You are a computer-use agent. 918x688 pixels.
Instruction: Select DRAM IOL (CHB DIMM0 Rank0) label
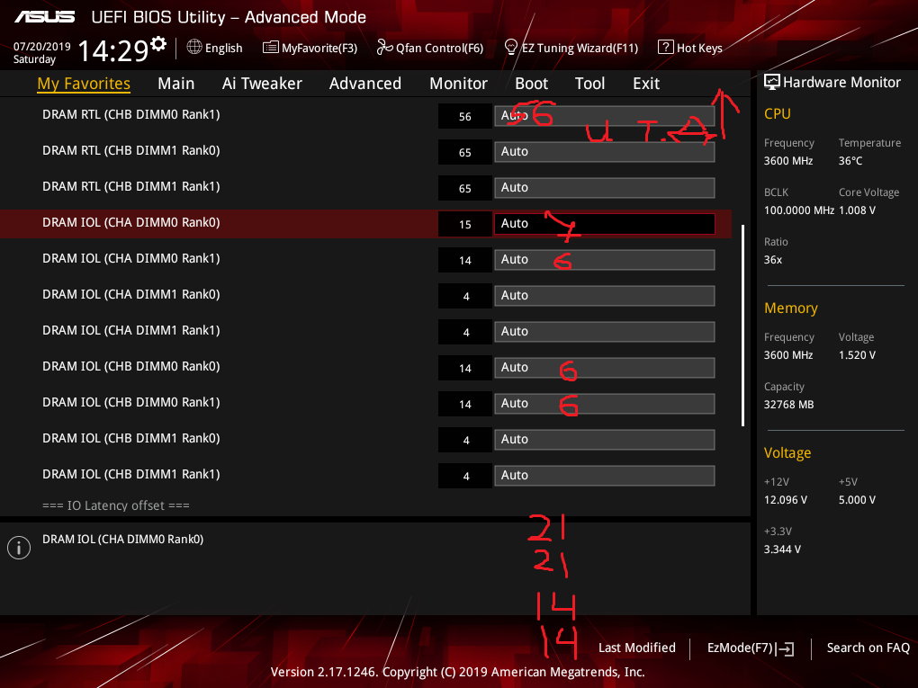point(131,366)
